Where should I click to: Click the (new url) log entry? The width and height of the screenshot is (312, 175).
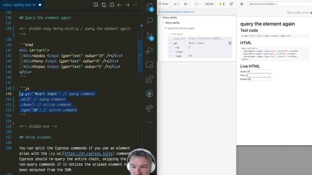200,38
